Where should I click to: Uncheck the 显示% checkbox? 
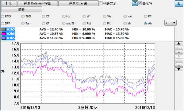140,3
